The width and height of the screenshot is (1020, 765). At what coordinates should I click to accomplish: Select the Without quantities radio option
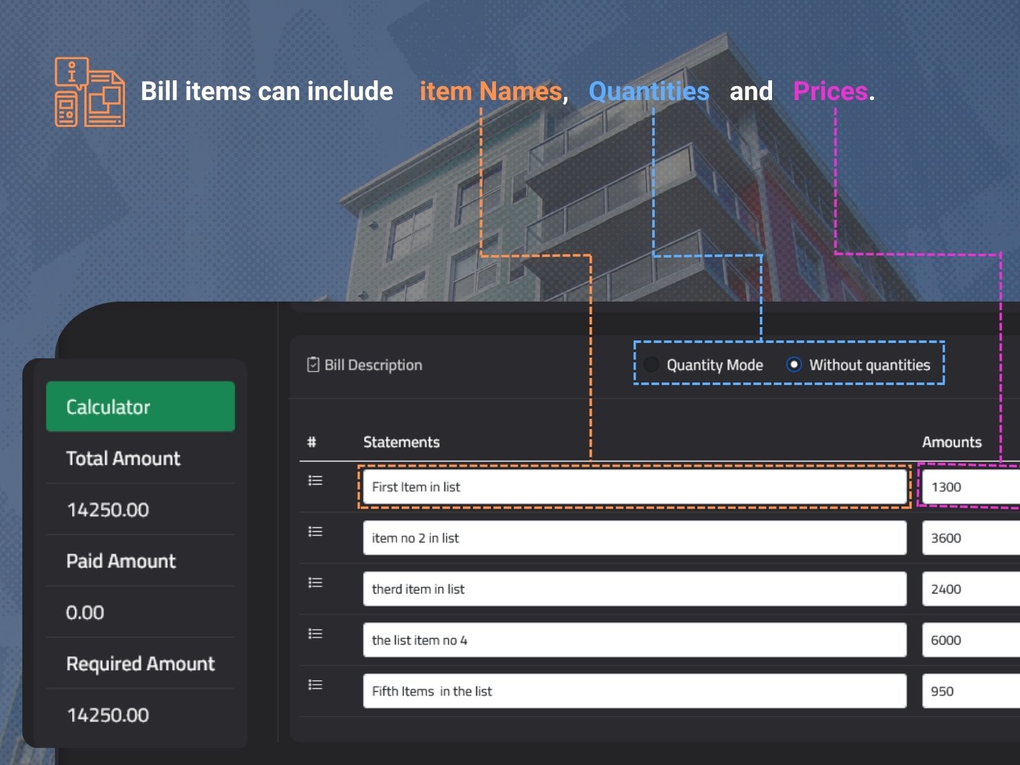click(794, 365)
